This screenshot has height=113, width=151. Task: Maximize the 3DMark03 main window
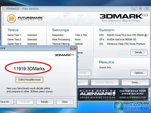pos(140,9)
